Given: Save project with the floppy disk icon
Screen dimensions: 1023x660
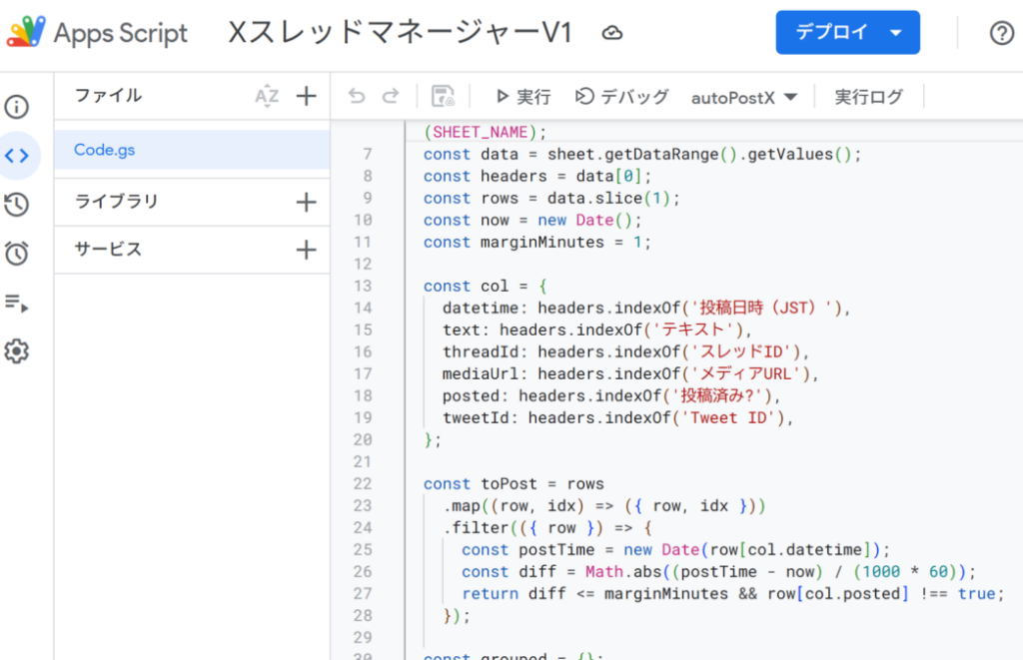Looking at the screenshot, I should click(x=443, y=97).
